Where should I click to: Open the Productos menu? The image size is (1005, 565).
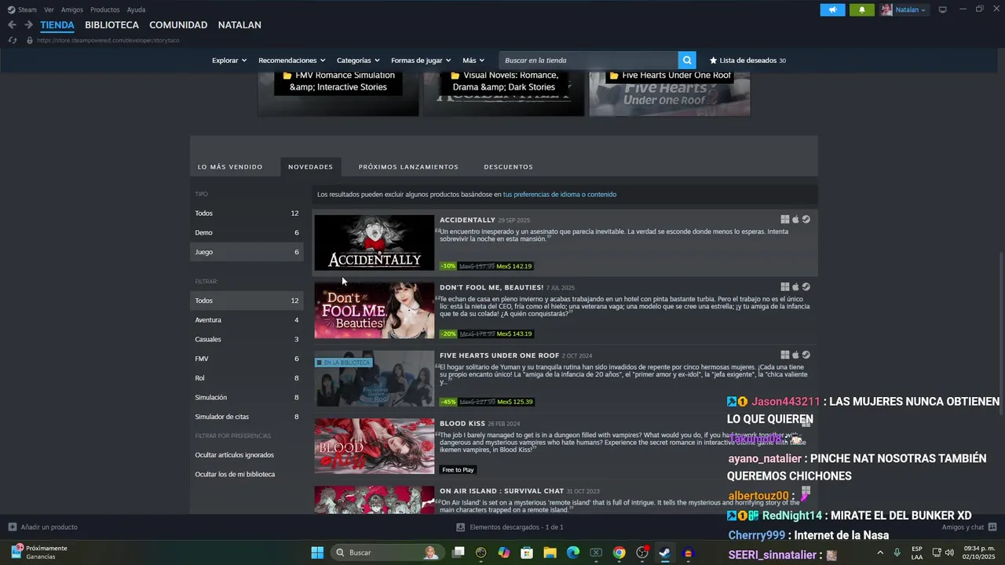pyautogui.click(x=105, y=9)
